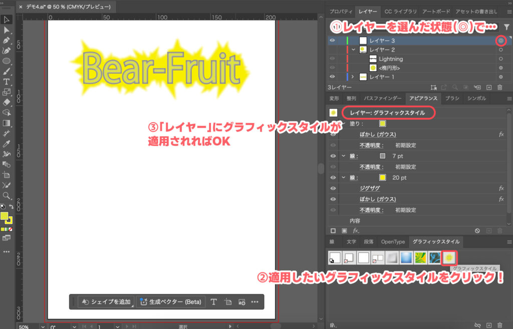Screen dimensions: 513x329
Task: Hide the Lightning sublayer visibility
Action: click(x=331, y=59)
